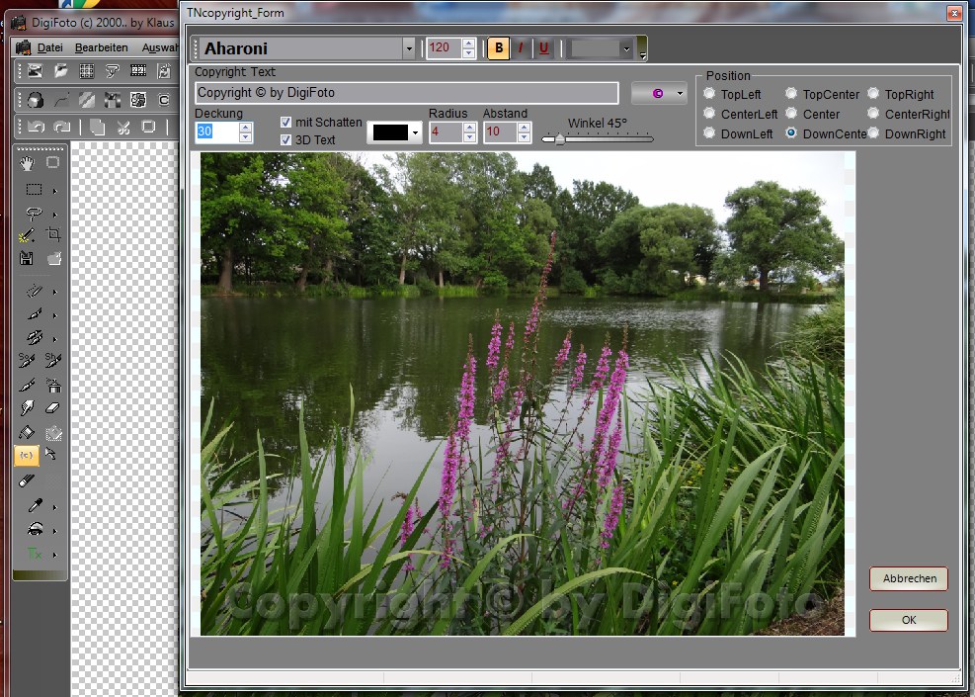The width and height of the screenshot is (975, 697).
Task: Activate the eyedropper color picker tool
Action: (35, 505)
